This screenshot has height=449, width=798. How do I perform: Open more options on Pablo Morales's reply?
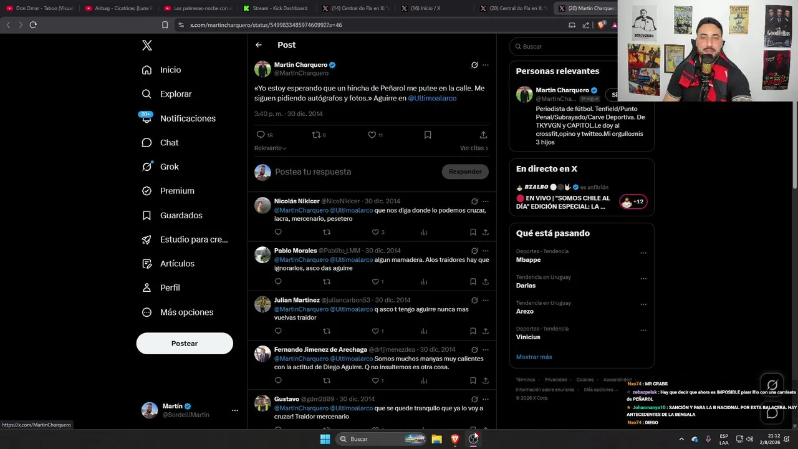pos(486,251)
